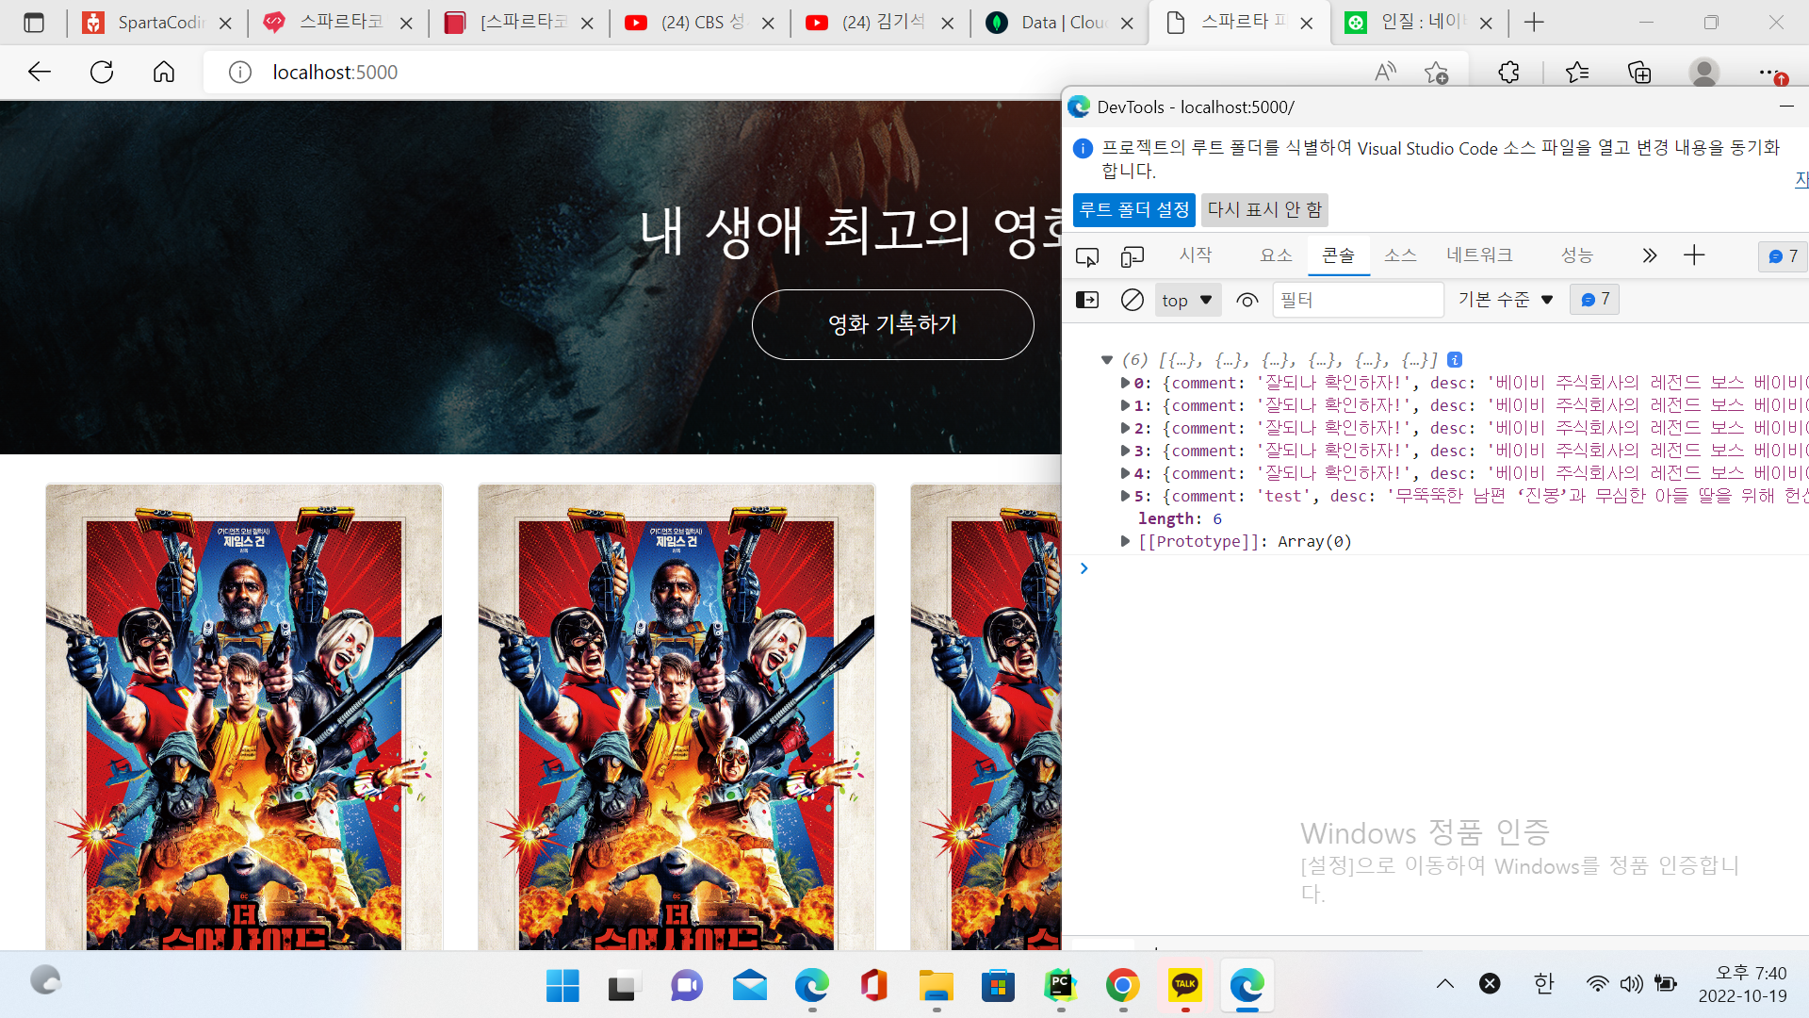Clear the console using circle-slash icon

point(1132,299)
